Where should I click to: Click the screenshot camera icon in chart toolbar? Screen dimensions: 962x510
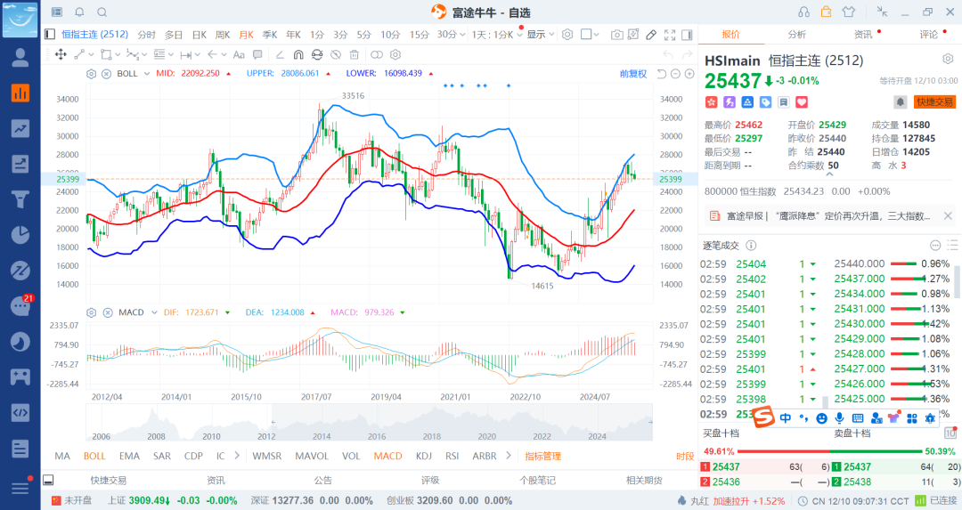point(617,34)
